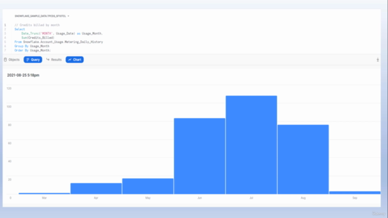Click the timestamp 2021-08-25 5:18pm

tap(23, 75)
